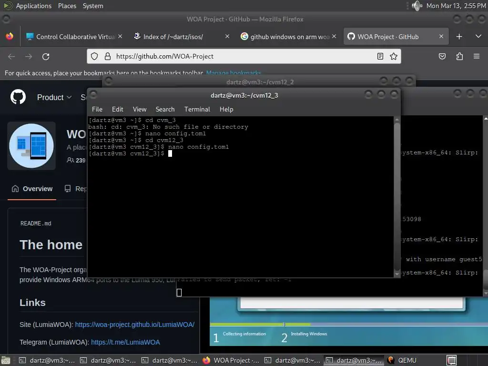
Task: Click the browser back arrow
Action: (11, 57)
